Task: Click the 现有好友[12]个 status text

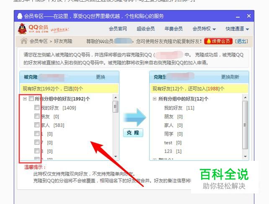Action: tap(168, 89)
